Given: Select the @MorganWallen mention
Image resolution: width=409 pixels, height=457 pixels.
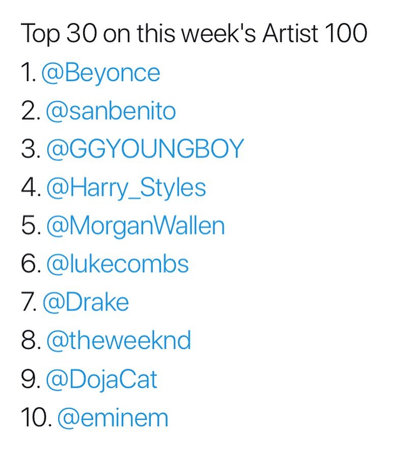Looking at the screenshot, I should pos(135,226).
